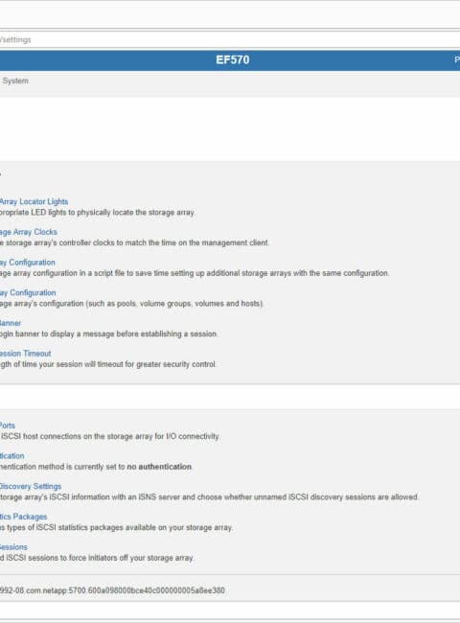The image size is (460, 623).
Task: Click text 'iSCSI host connections on the storage array'
Action: pyautogui.click(x=77, y=436)
